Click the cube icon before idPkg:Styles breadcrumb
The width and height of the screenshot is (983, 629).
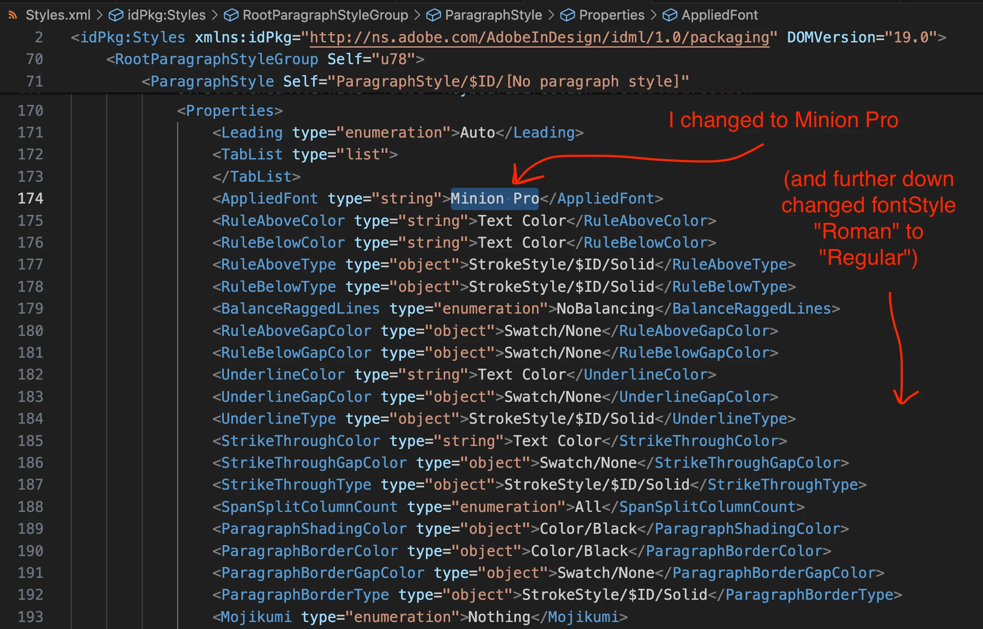pyautogui.click(x=116, y=15)
